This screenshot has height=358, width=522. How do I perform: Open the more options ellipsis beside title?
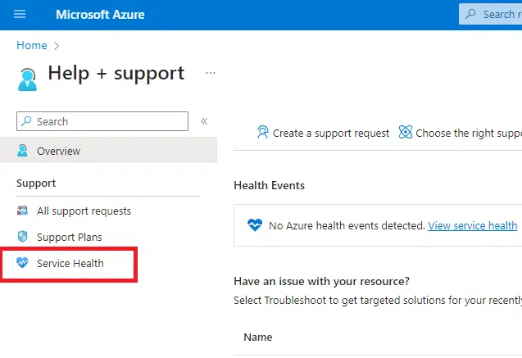pyautogui.click(x=211, y=73)
